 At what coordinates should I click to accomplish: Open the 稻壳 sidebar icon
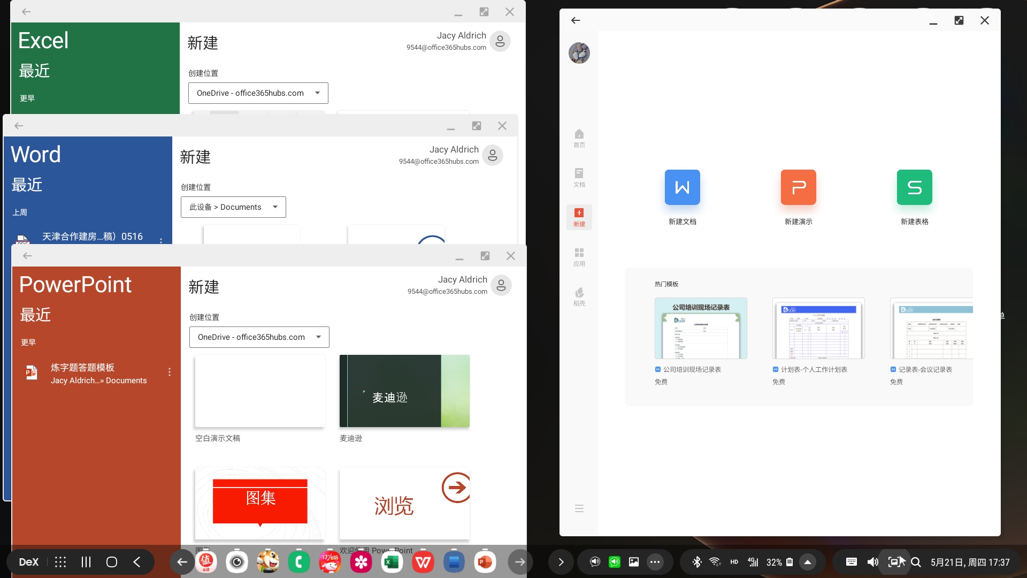pyautogui.click(x=579, y=296)
